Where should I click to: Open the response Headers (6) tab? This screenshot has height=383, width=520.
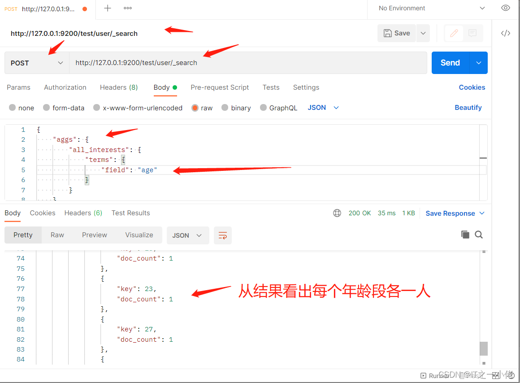pyautogui.click(x=83, y=213)
